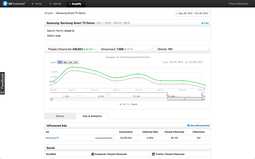Click New inPowered Ad link
The height and width of the screenshot is (159, 255).
pyautogui.click(x=198, y=126)
